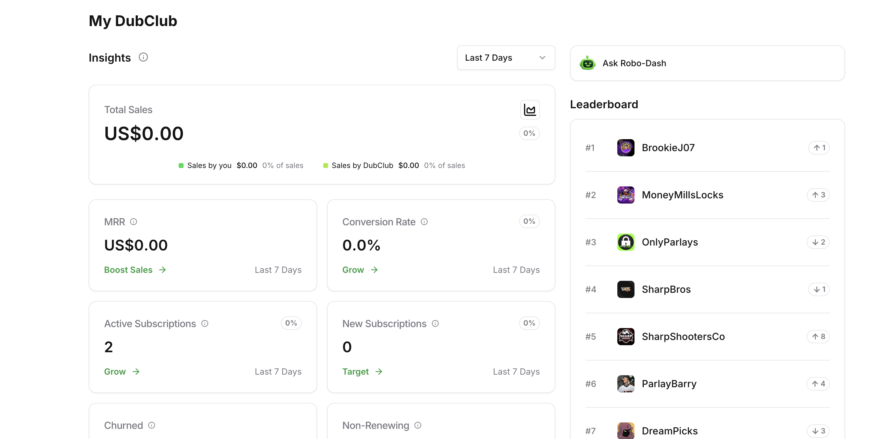Click the #5 rank number

(x=591, y=337)
